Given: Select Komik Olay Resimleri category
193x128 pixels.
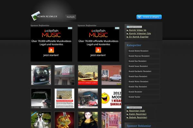Looking at the screenshot, I should coord(143,87).
